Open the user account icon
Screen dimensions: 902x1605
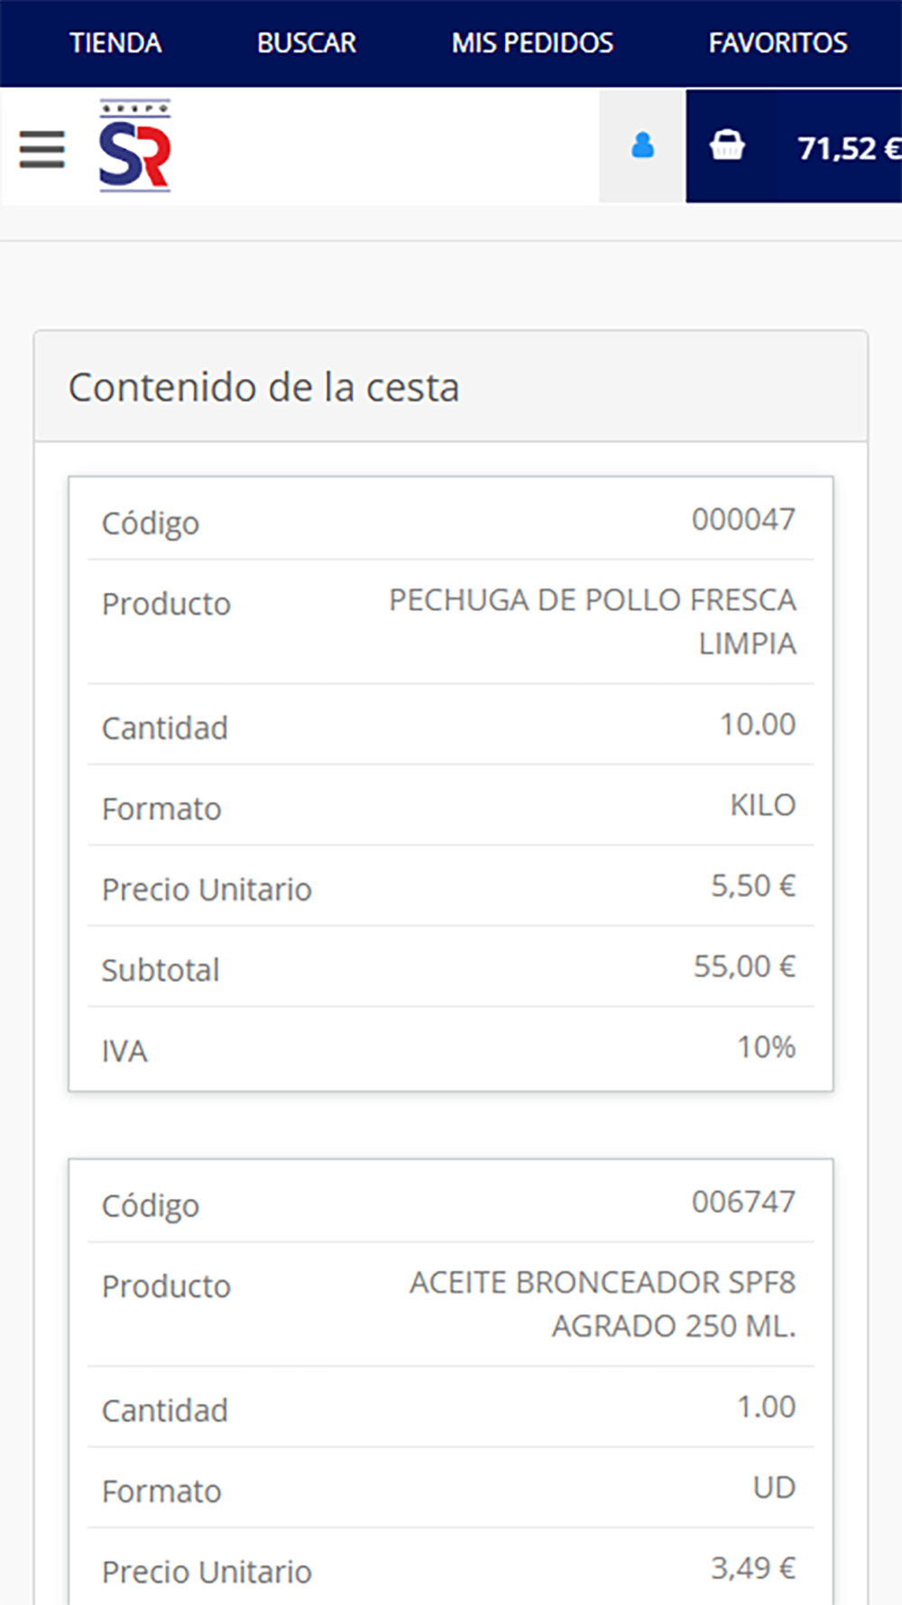(642, 145)
